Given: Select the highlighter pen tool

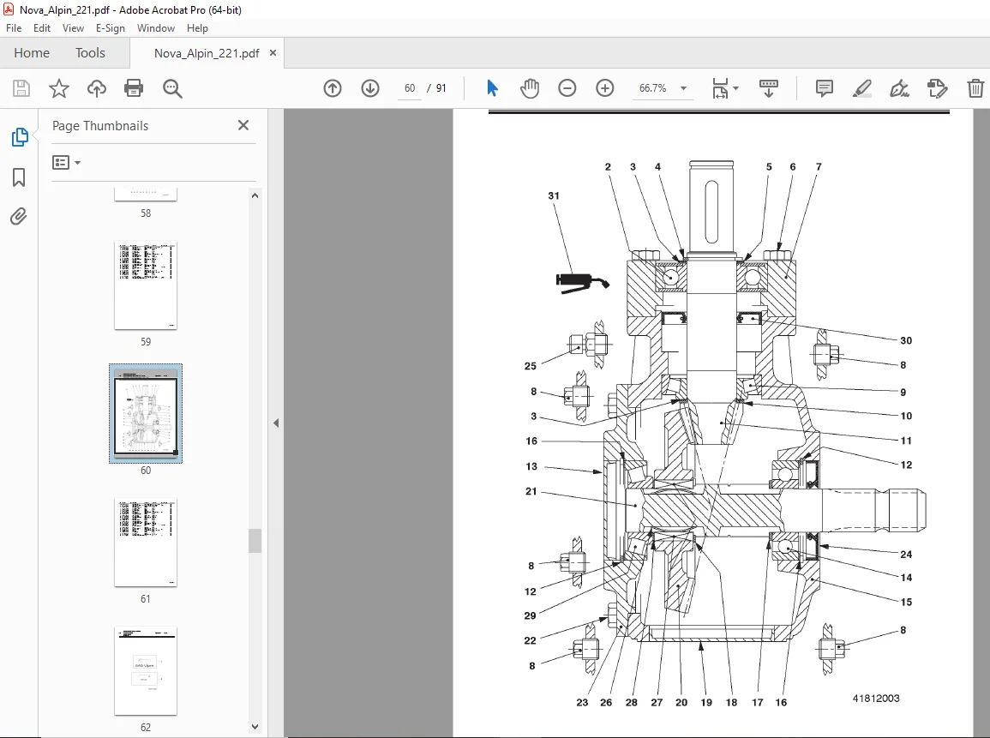Looking at the screenshot, I should [861, 88].
